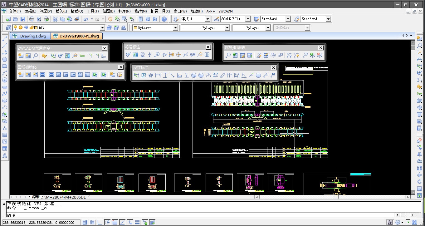Close the 尺寸标注 floating toolbar
This screenshot has width=425, height=226.
tap(274, 68)
